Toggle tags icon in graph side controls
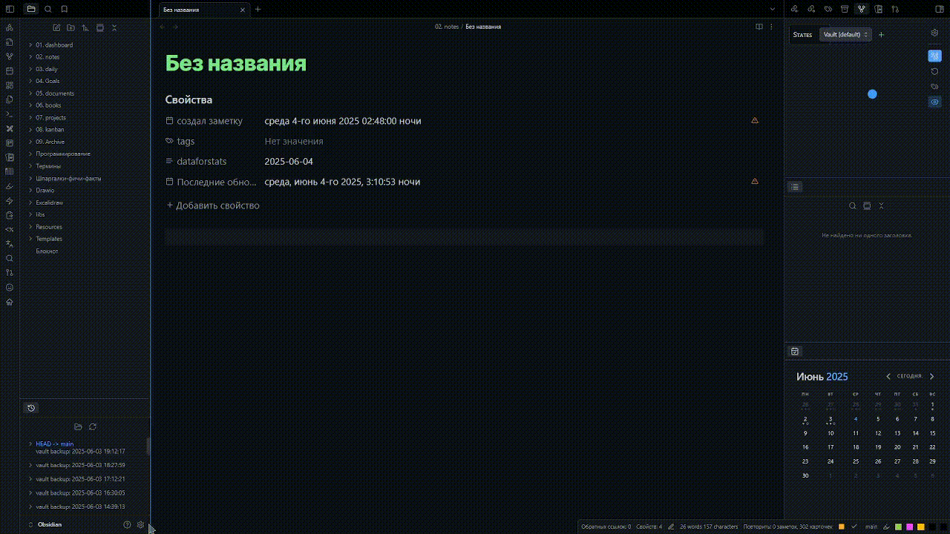This screenshot has height=534, width=950. pos(934,87)
